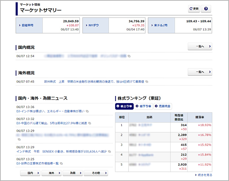Click the 更新 refresh button
Screen dimensions: 229x181
pos(194,9)
